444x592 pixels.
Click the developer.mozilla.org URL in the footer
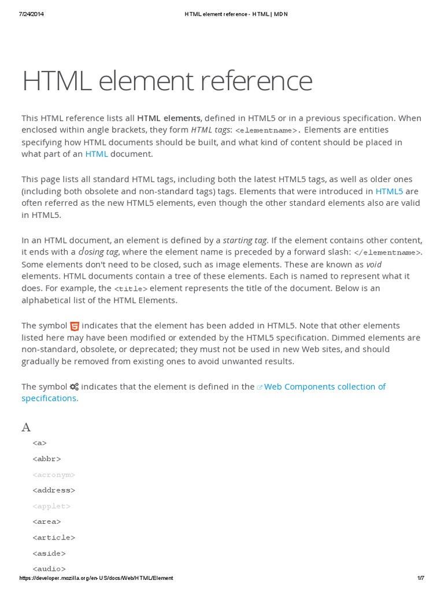pyautogui.click(x=96, y=578)
